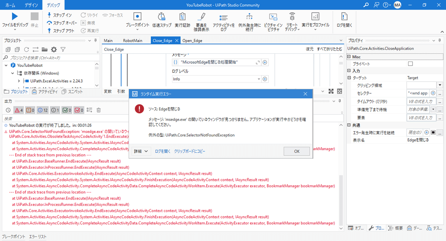This screenshot has height=241, width=446.
Task: Open the ファイルをデバッグ dropdown arrow
Action: [15, 29]
